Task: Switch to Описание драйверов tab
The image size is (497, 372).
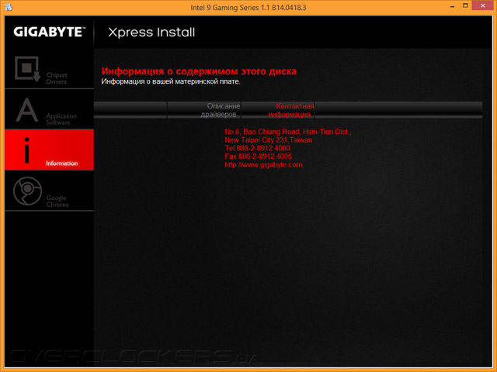Action: click(203, 110)
